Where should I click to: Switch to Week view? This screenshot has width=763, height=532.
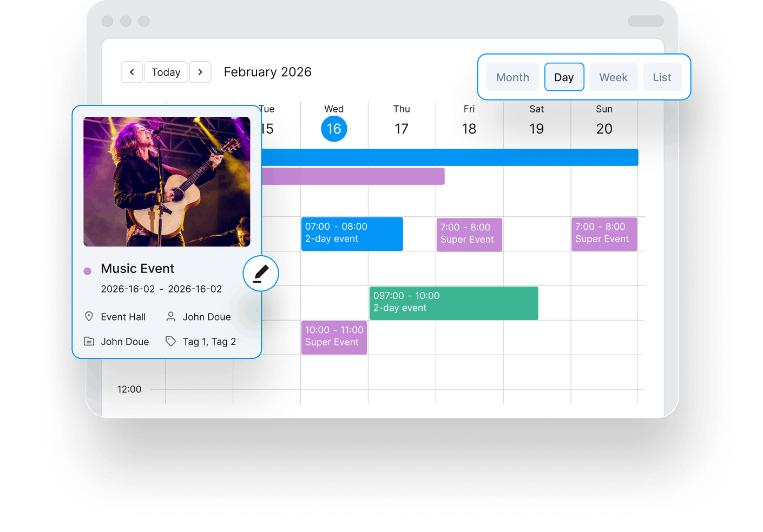[x=613, y=77]
